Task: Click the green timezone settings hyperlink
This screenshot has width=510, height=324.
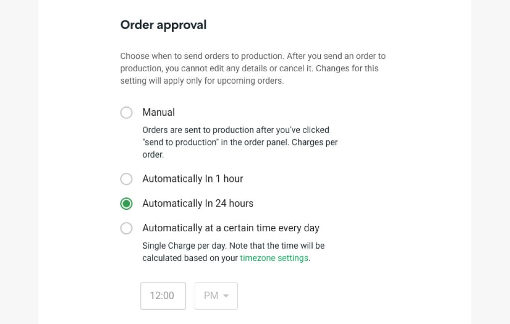Action: pos(273,258)
